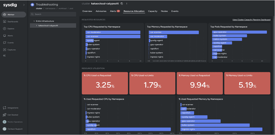Image resolution: width=275 pixels, height=135 pixels.
Task: Switch to the Capacity tab
Action: pyautogui.click(x=152, y=11)
